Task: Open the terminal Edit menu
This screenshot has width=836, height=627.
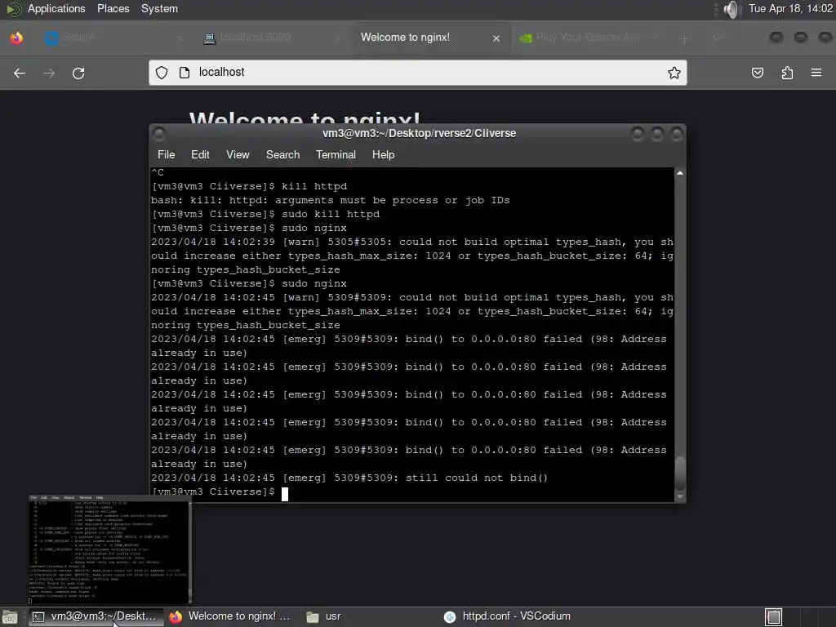Action: click(200, 154)
